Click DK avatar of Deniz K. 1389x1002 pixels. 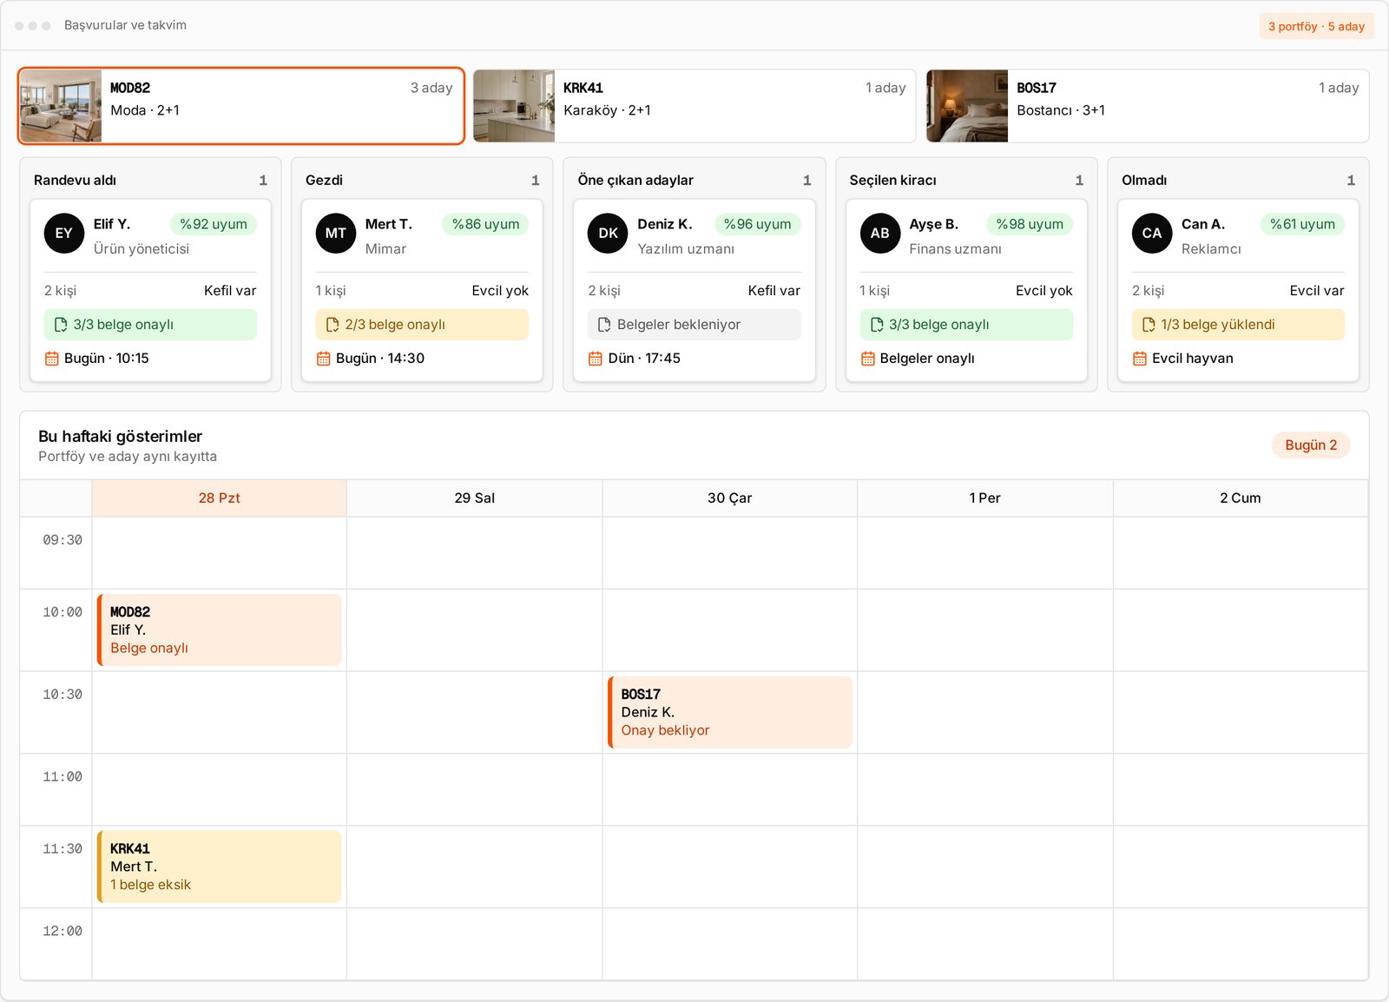point(608,234)
